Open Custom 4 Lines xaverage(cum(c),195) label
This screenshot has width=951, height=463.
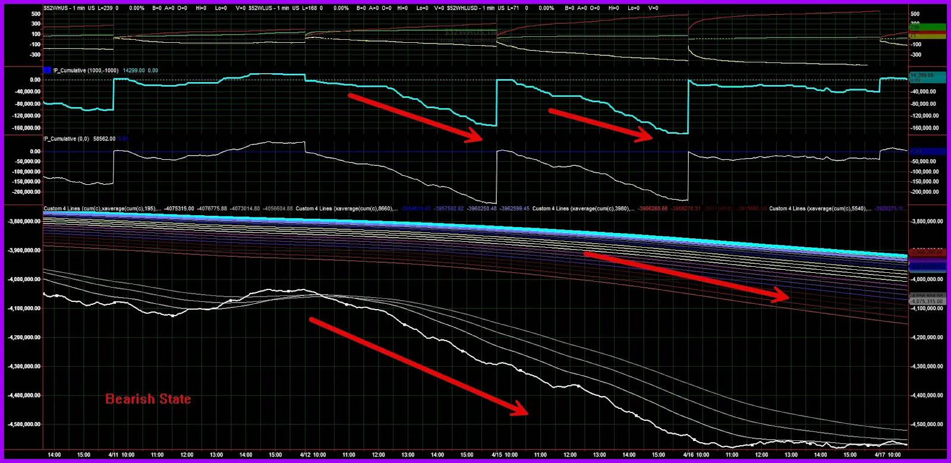(x=102, y=209)
